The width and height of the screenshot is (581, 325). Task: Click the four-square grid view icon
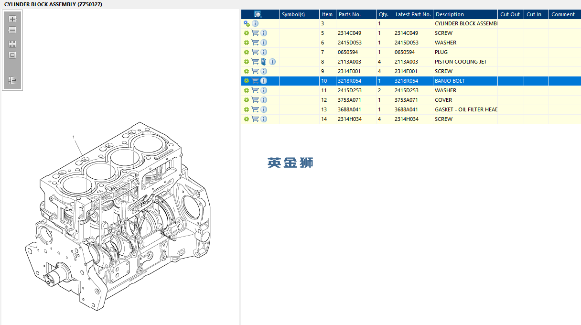(x=12, y=43)
